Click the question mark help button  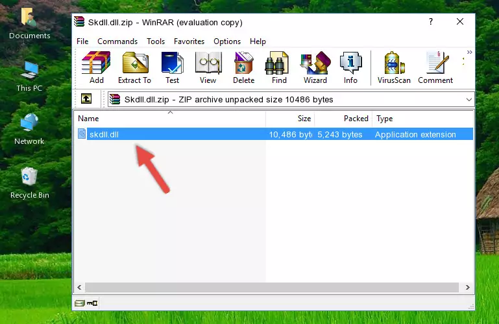point(431,21)
